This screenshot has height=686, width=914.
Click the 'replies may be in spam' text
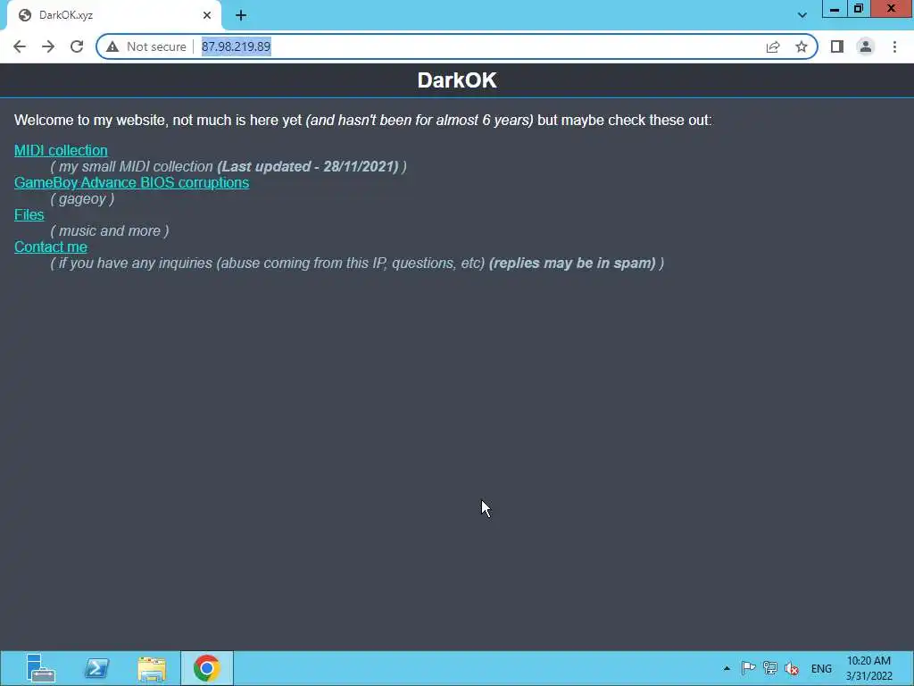[572, 264]
